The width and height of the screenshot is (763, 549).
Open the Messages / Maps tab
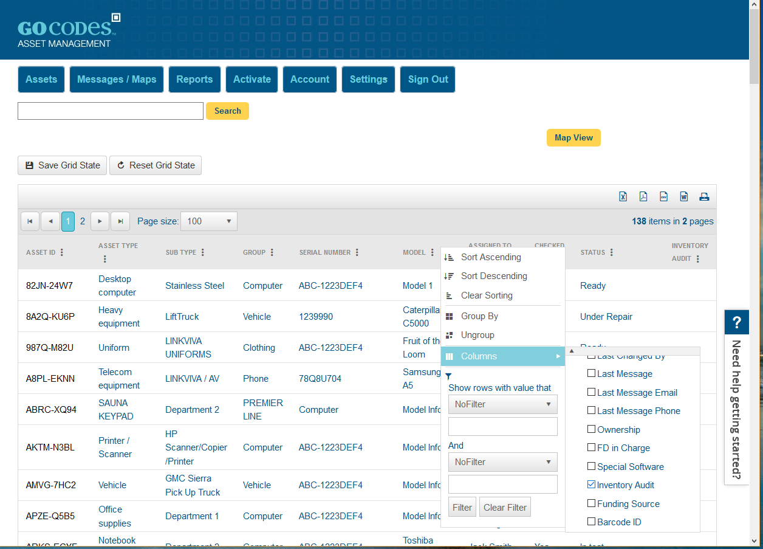(117, 80)
